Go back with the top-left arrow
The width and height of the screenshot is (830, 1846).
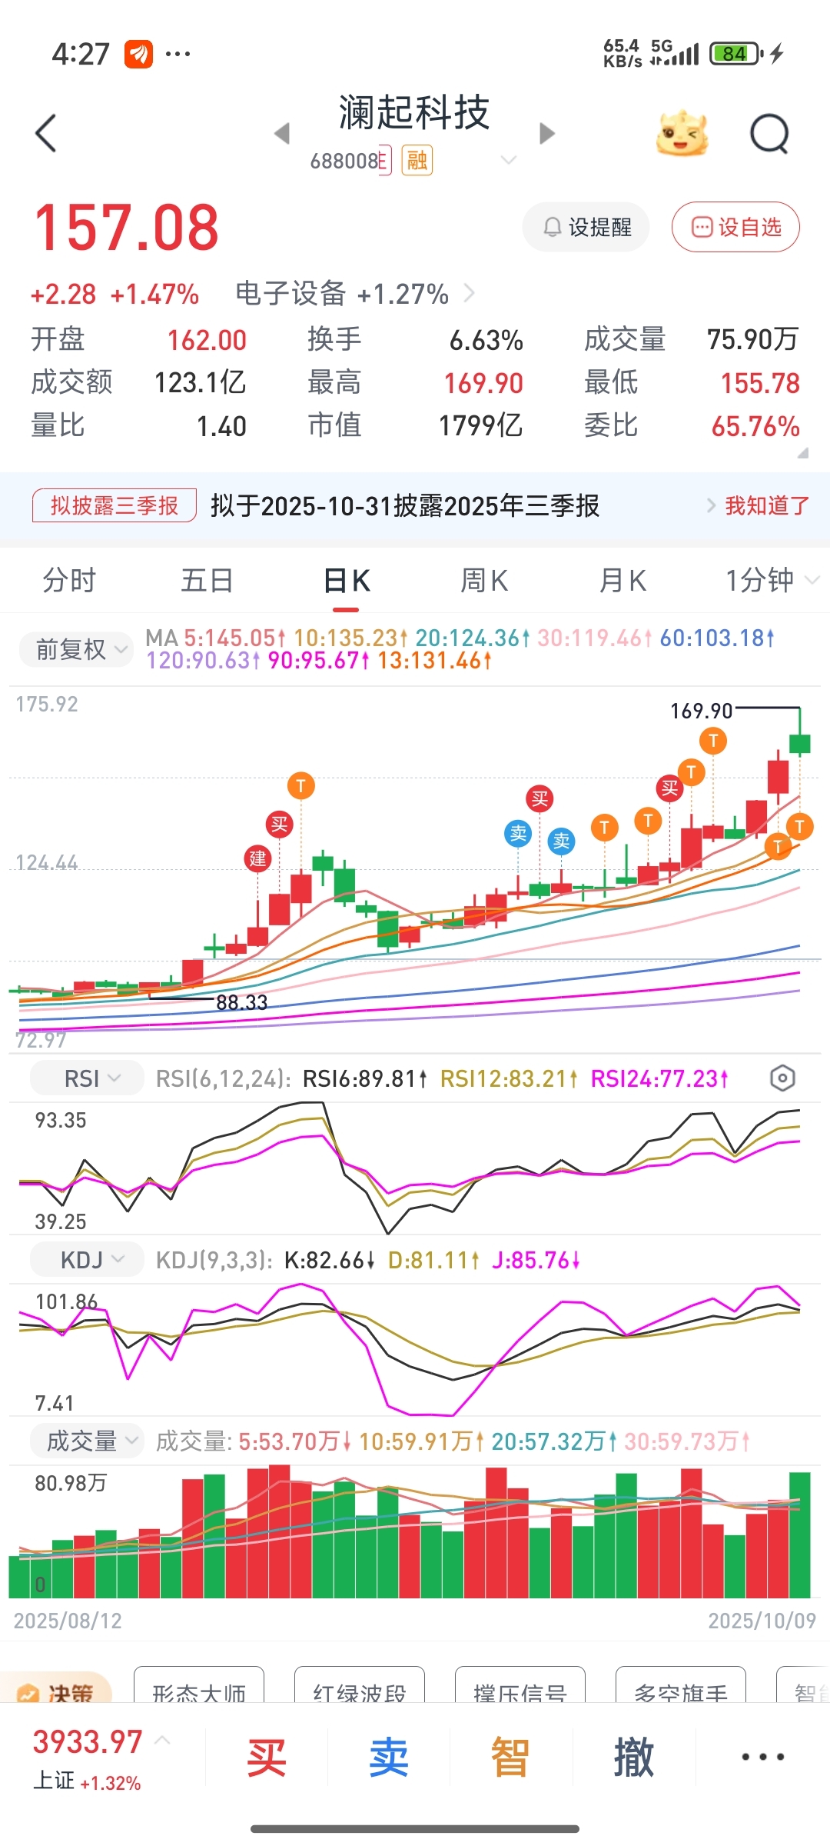(46, 133)
